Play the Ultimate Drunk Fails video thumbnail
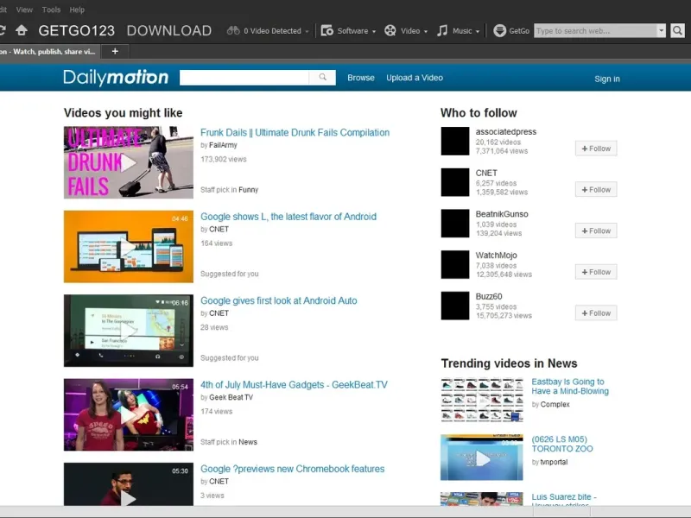Viewport: 691px width, 518px height. 128,162
